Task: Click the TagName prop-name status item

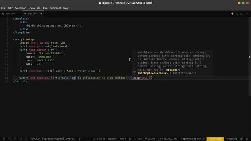Action: (193, 139)
